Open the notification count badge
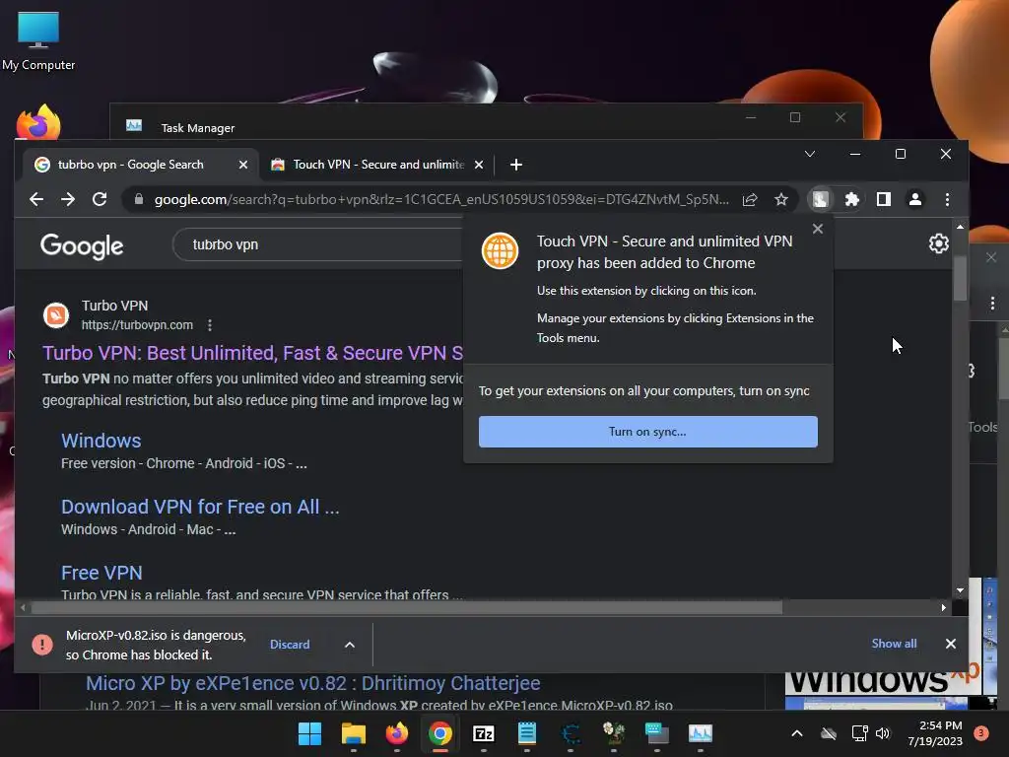 click(981, 733)
